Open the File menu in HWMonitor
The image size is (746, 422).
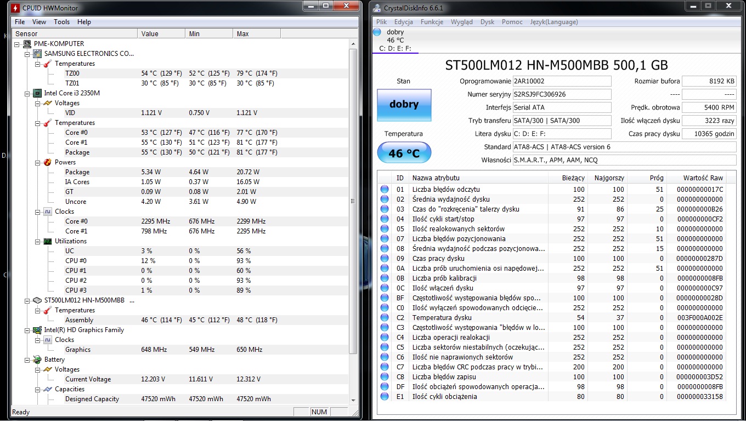20,22
